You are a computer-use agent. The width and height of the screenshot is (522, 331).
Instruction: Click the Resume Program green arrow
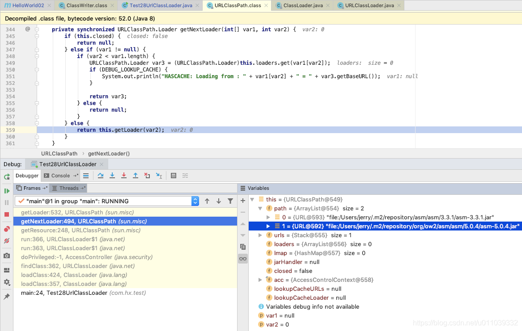pos(6,190)
